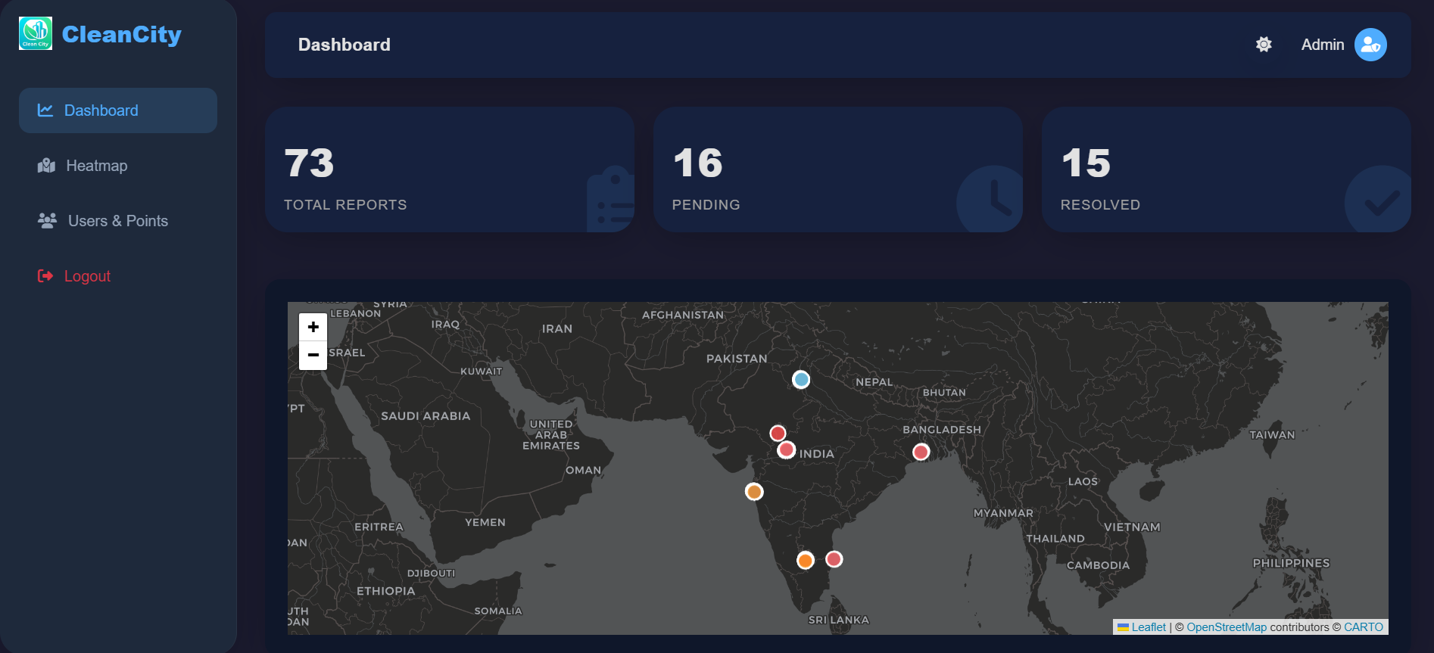Log out using the Logout link
Image resolution: width=1434 pixels, height=653 pixels.
pos(87,276)
